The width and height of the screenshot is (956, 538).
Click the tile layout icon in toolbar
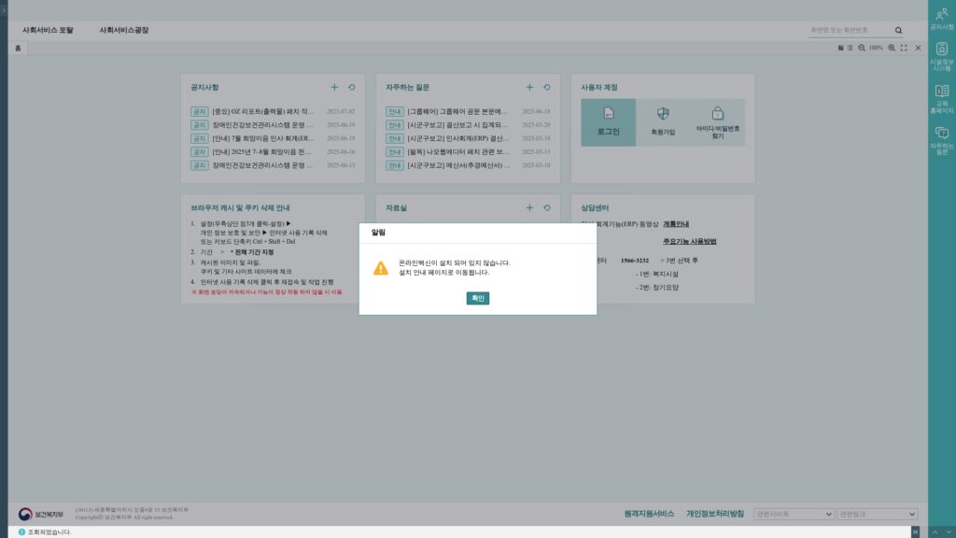(x=840, y=48)
